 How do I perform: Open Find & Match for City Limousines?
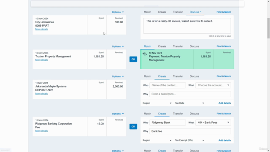click(224, 12)
